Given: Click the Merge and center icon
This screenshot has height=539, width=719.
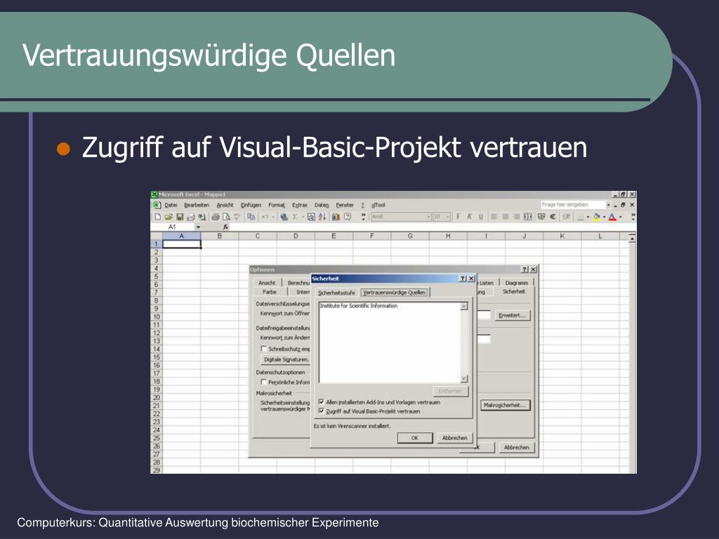Looking at the screenshot, I should (x=528, y=217).
